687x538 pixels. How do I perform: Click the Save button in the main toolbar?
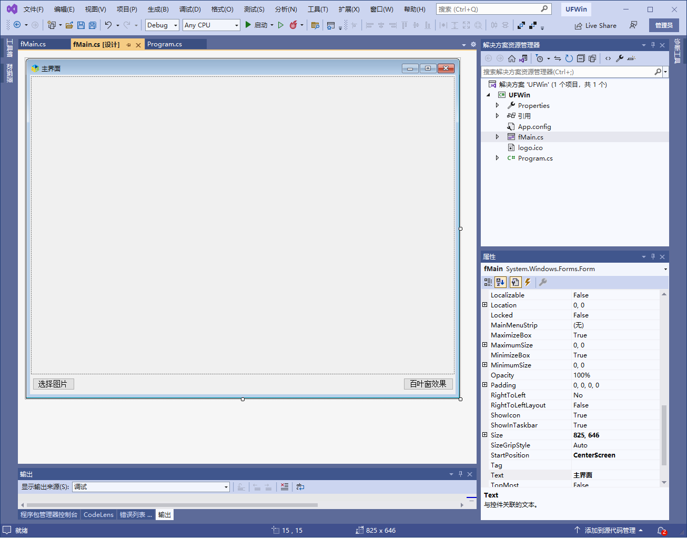tap(80, 25)
